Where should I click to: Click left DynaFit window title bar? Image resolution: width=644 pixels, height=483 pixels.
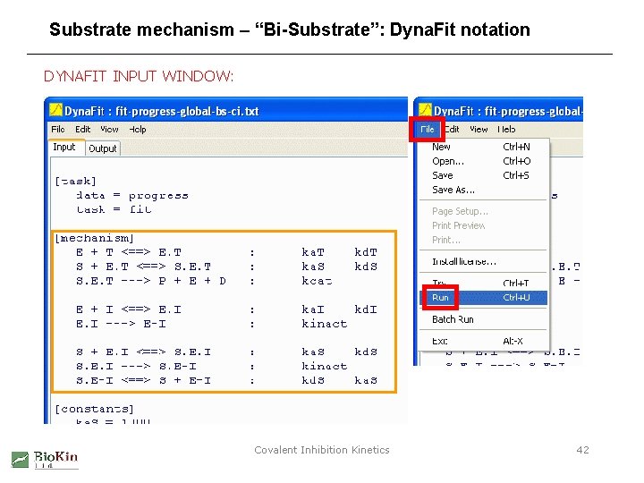tap(226, 110)
